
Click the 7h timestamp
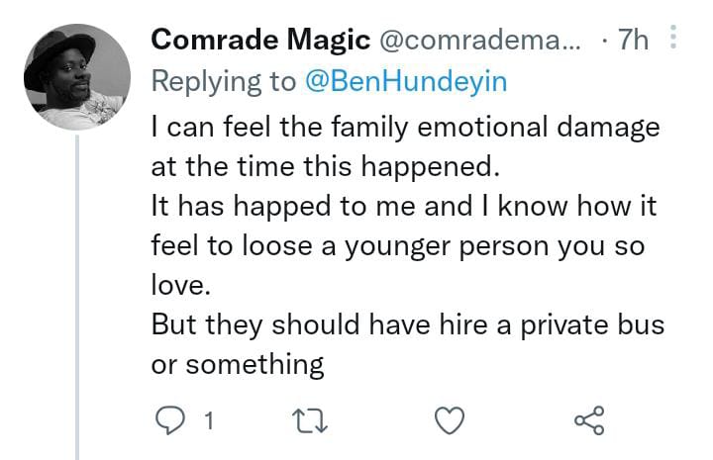coord(632,41)
